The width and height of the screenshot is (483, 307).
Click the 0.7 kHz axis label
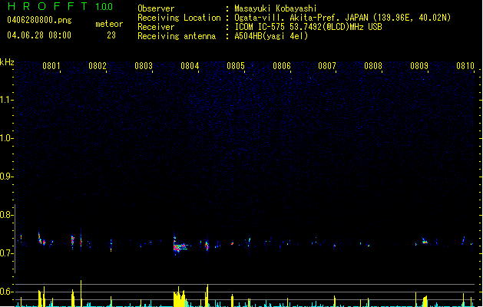click(7, 253)
